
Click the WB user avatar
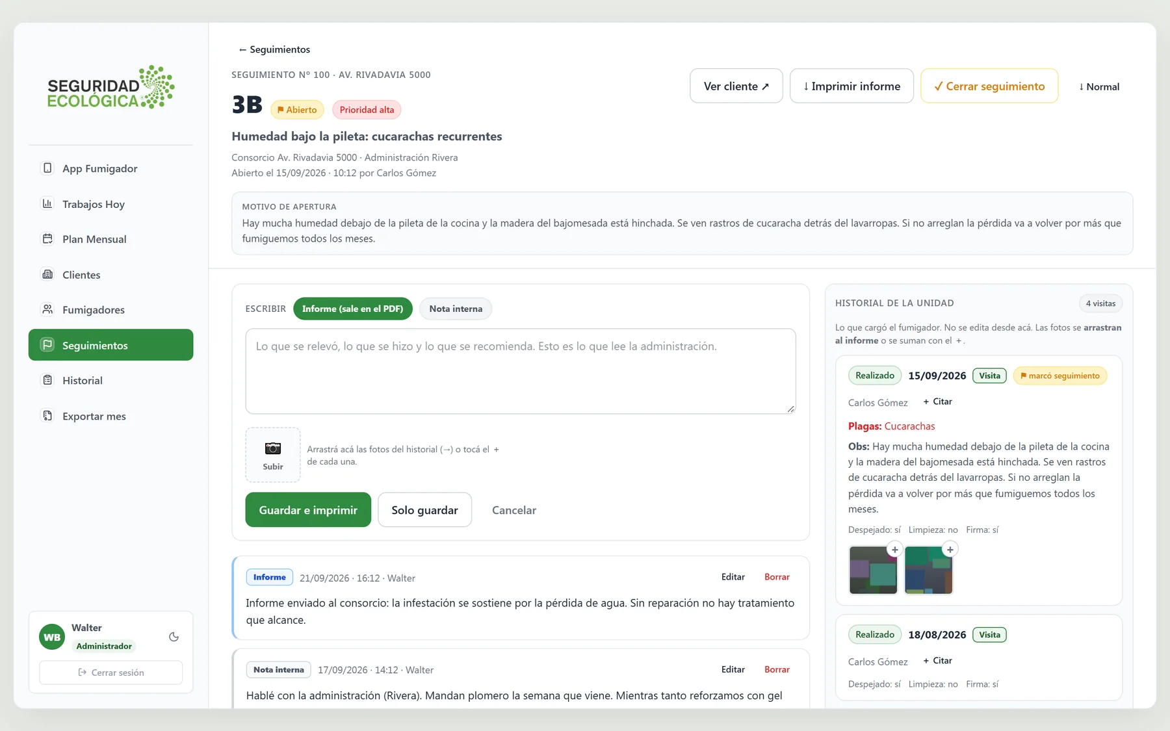tap(52, 637)
